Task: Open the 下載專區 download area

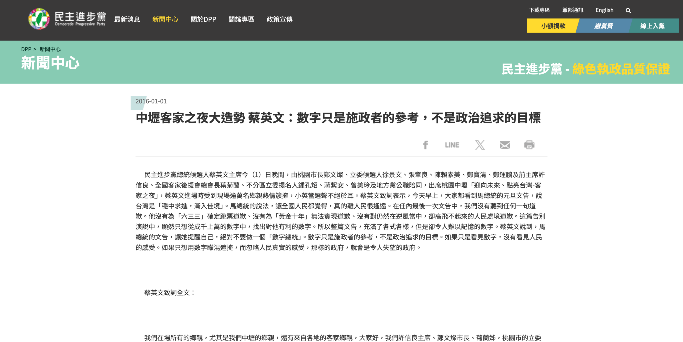Action: pos(540,10)
